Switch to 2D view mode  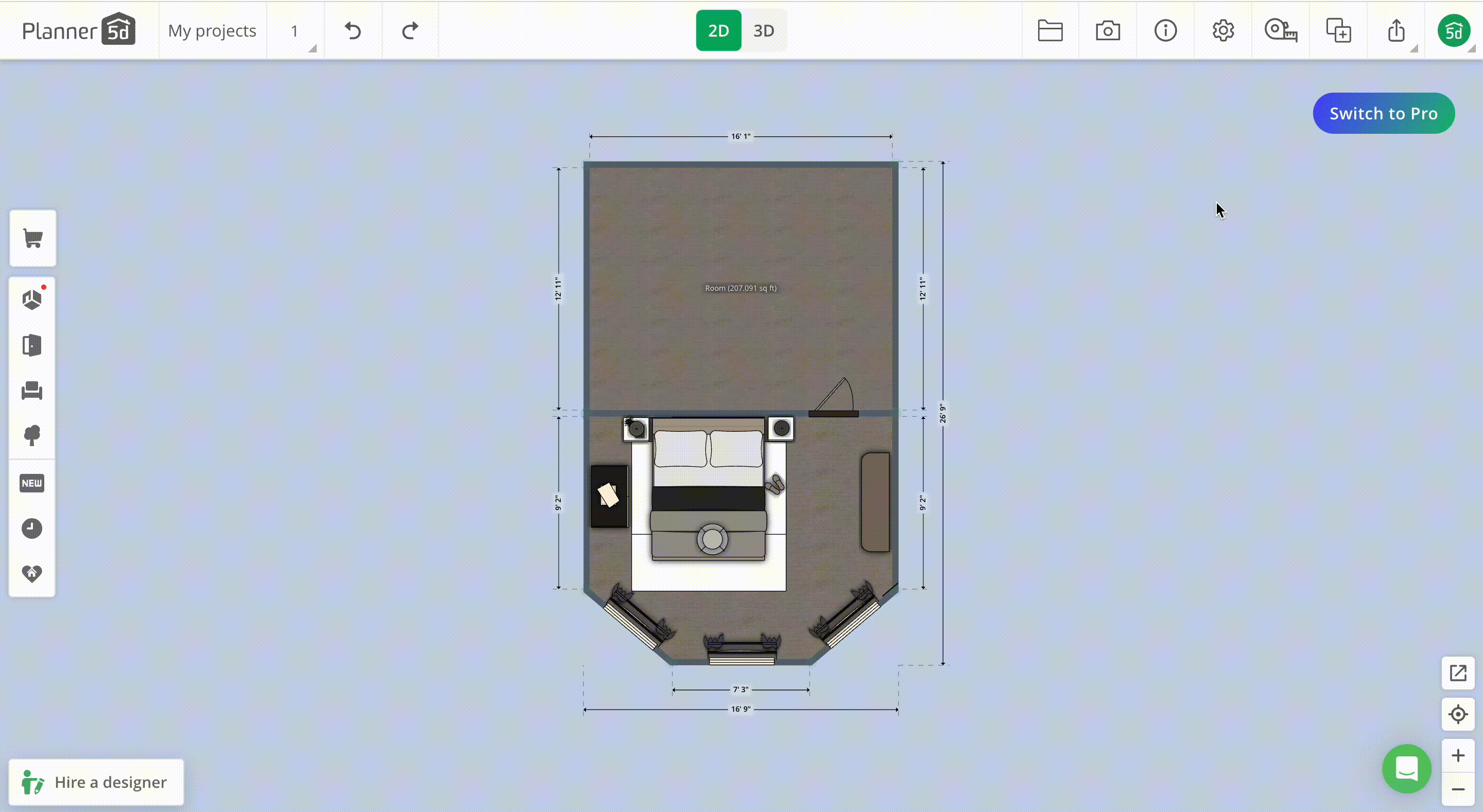pyautogui.click(x=718, y=30)
